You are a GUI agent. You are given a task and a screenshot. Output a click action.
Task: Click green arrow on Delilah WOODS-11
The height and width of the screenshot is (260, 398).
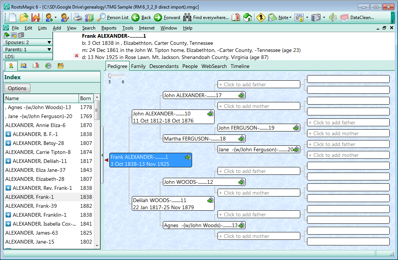click(x=210, y=201)
